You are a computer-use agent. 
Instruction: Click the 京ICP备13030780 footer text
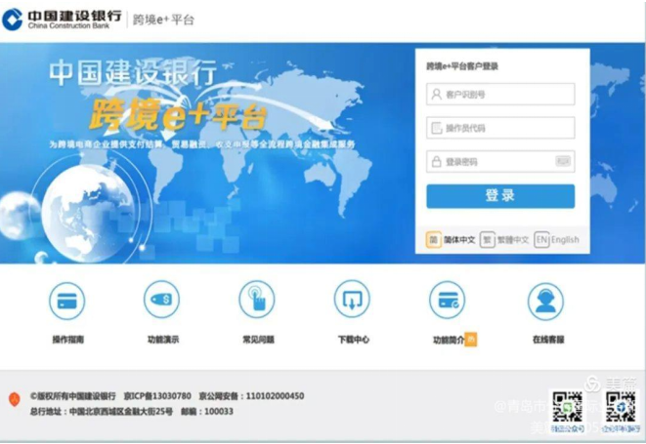(157, 396)
